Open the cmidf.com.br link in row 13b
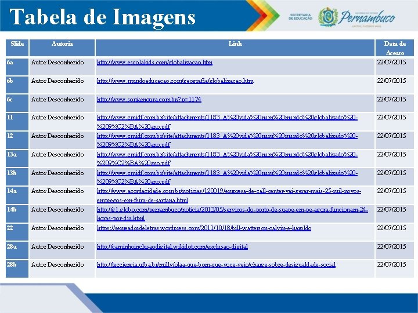 coord(227,177)
